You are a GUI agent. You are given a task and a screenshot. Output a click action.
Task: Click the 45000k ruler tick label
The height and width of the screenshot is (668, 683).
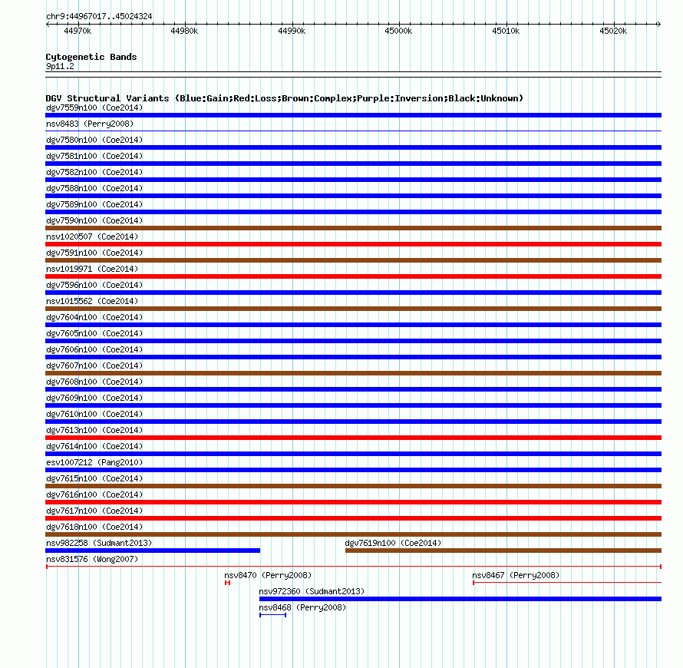pos(398,31)
